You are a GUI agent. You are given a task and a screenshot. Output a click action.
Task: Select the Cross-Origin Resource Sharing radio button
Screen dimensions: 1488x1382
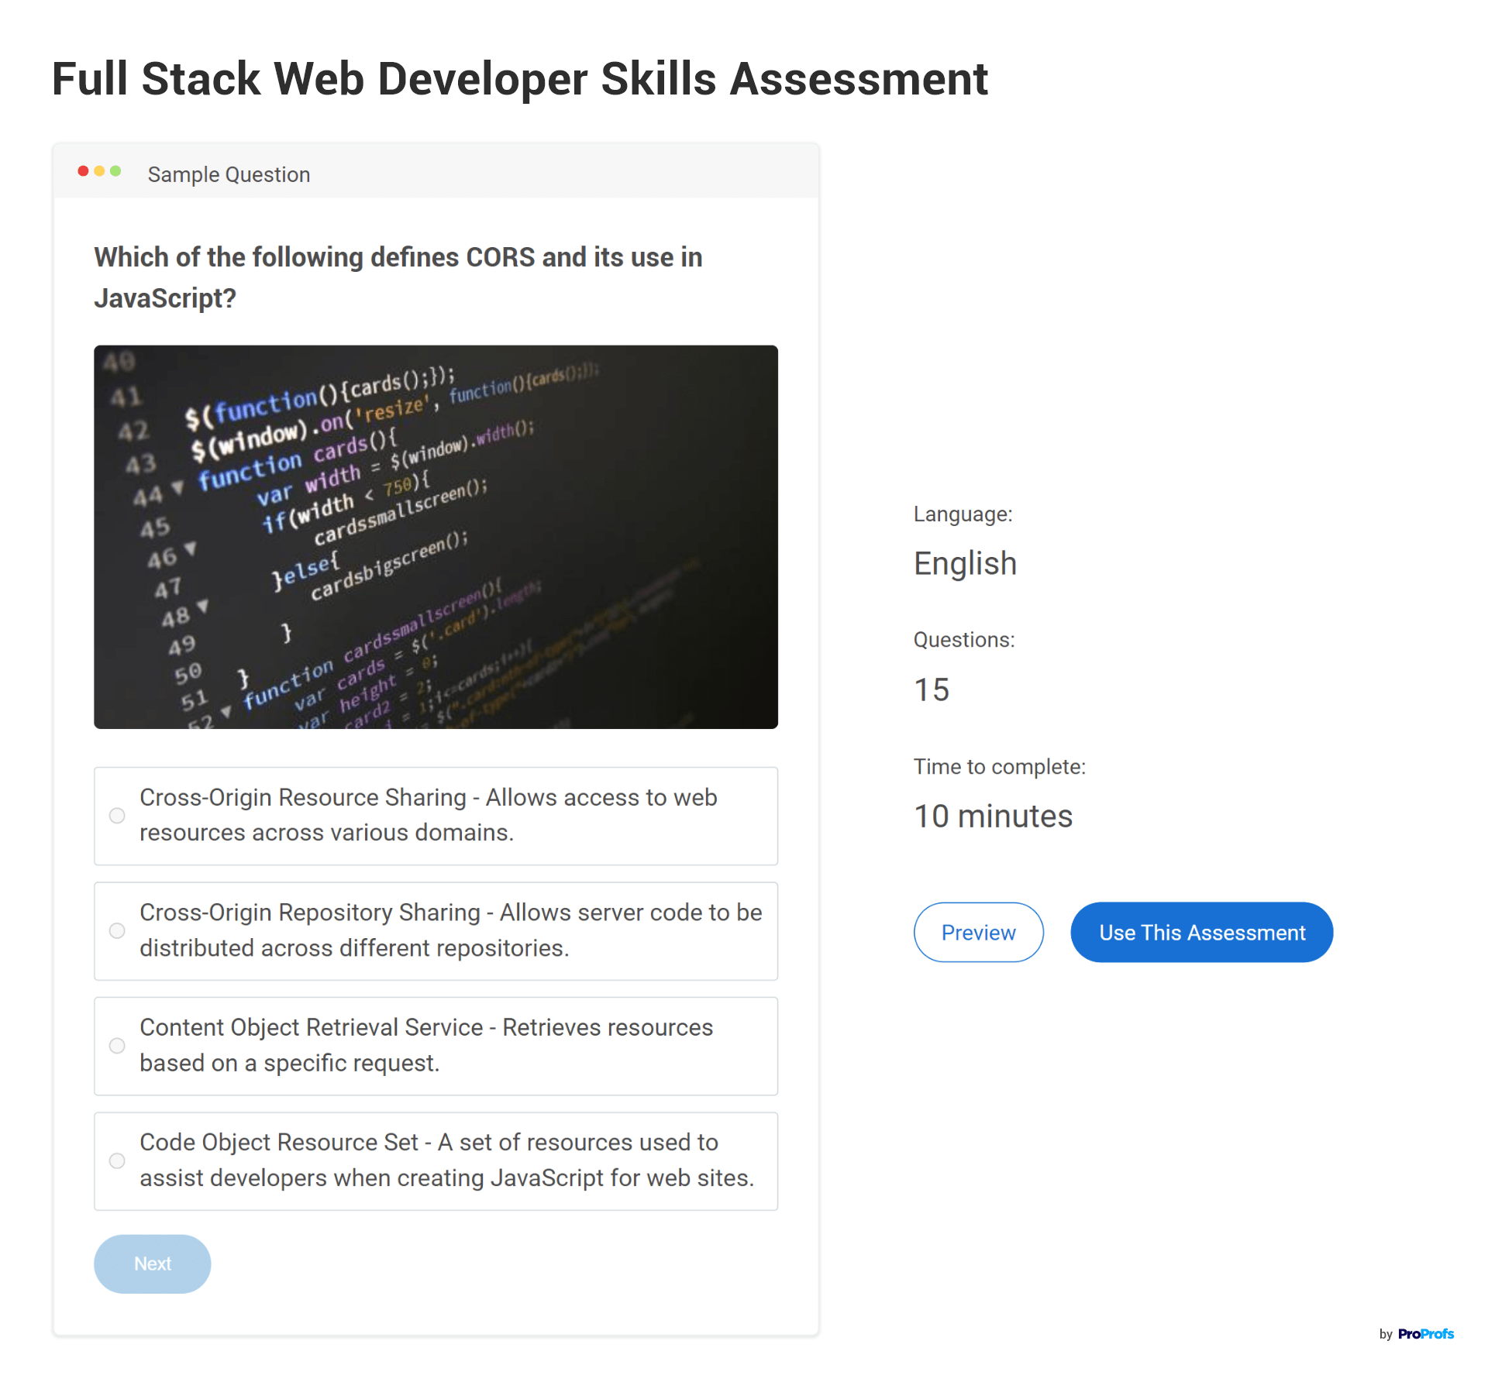(x=117, y=816)
